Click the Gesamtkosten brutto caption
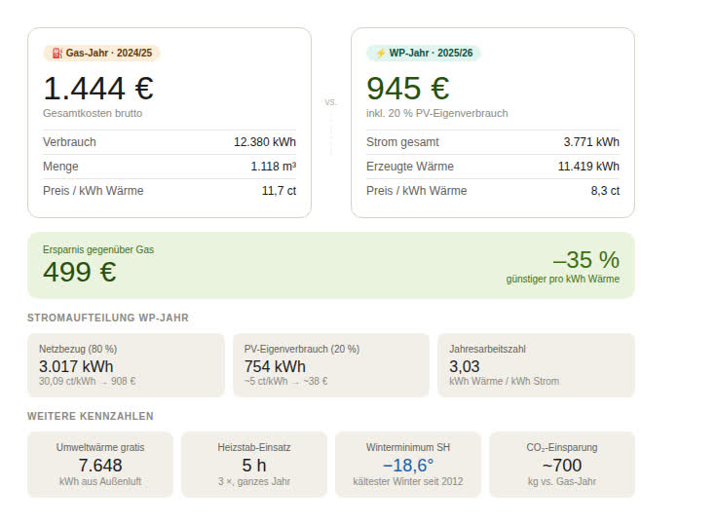 (x=93, y=113)
